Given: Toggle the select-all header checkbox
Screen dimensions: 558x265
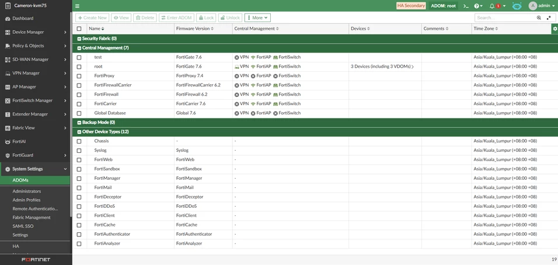Looking at the screenshot, I should point(79,29).
